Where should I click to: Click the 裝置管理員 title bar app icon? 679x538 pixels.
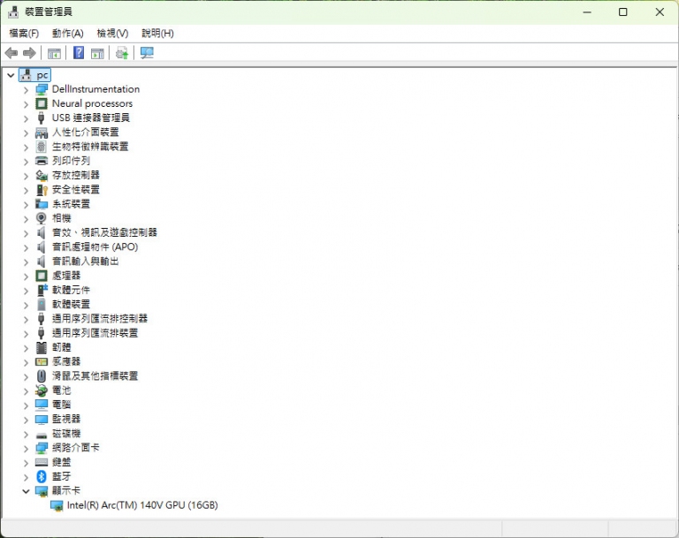pyautogui.click(x=13, y=12)
